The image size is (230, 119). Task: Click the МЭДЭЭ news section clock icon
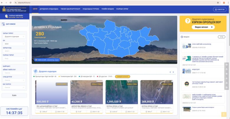click(x=182, y=37)
